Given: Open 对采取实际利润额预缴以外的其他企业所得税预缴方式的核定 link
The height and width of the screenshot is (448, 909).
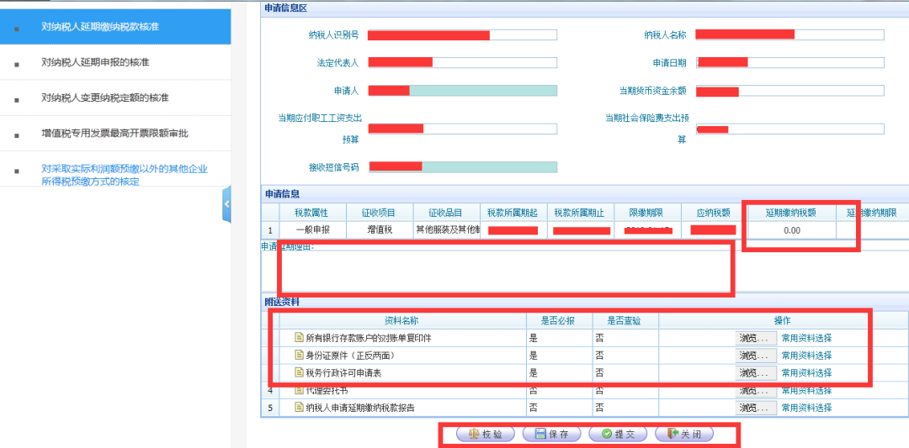Looking at the screenshot, I should tap(125, 175).
